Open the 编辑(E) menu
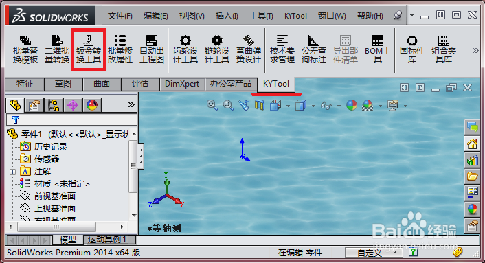The height and width of the screenshot is (263, 485). (x=155, y=16)
